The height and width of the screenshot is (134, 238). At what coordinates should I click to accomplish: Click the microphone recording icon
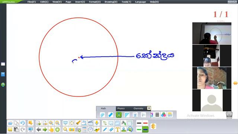point(97,123)
